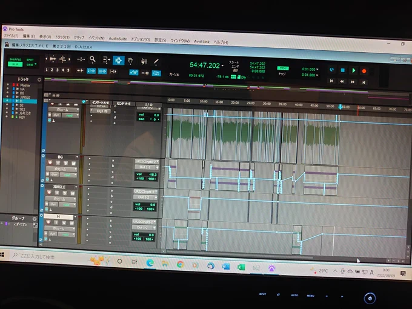This screenshot has width=412, height=309.
Task: Click horizontal zoom-out left arrow
Action: 46,59
